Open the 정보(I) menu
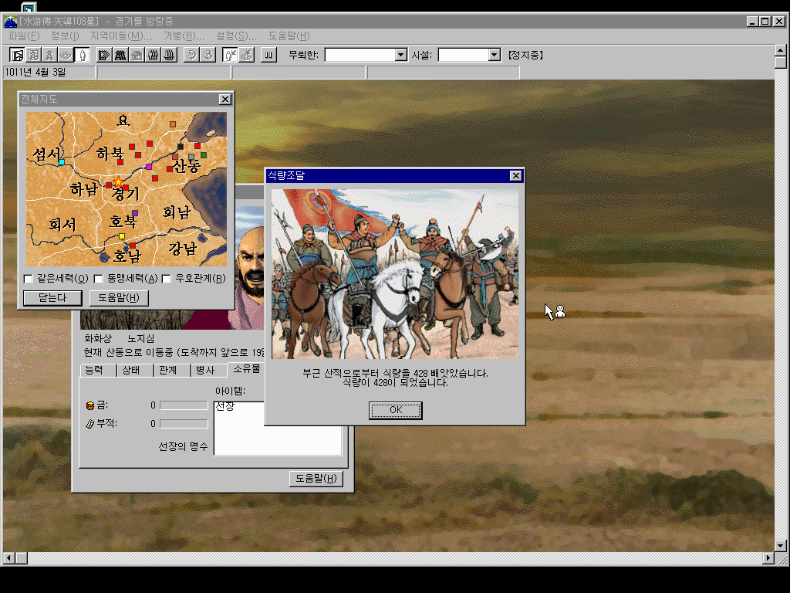 point(65,36)
